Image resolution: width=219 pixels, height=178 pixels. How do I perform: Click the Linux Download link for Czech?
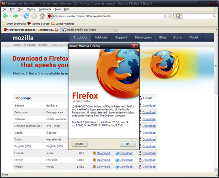(x=149, y=133)
